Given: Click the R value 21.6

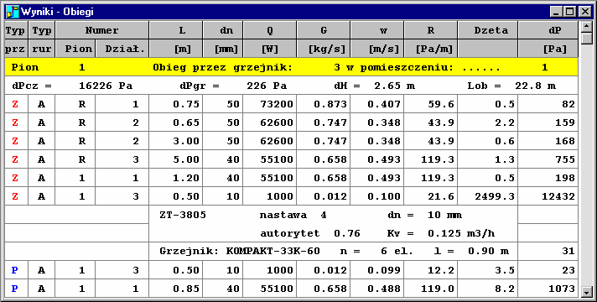Looking at the screenshot, I should pyautogui.click(x=431, y=196).
